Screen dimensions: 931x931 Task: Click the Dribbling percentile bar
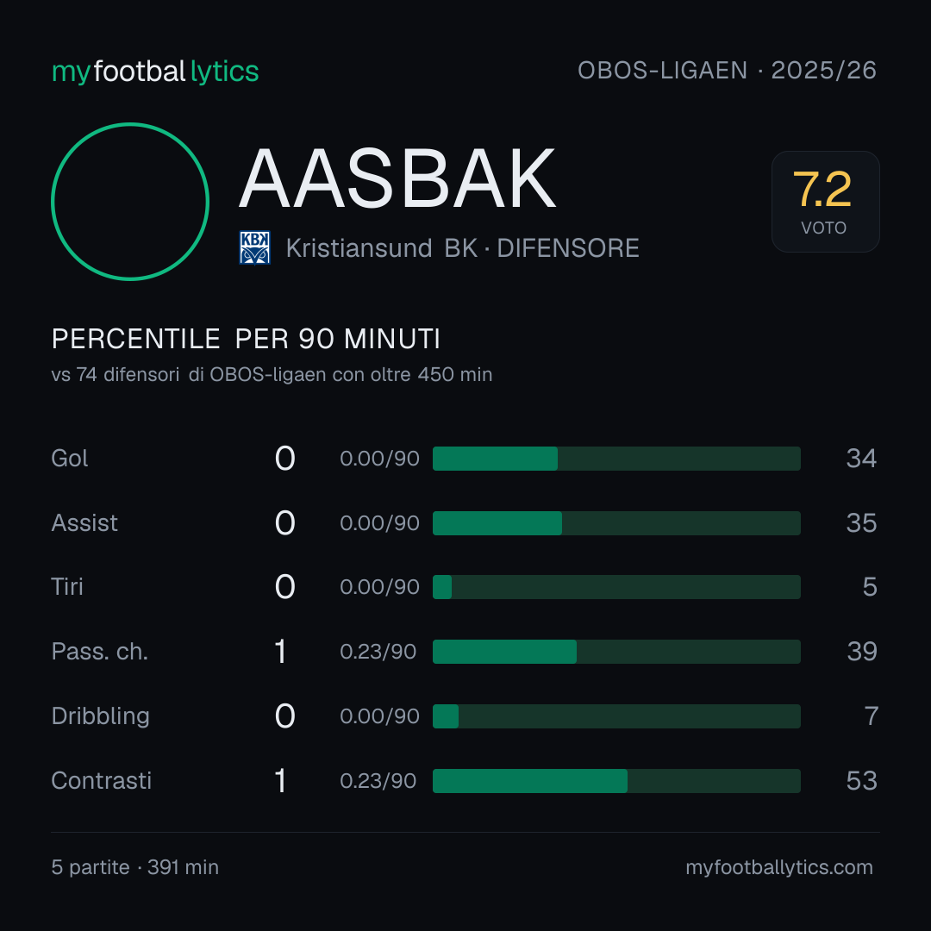click(616, 716)
